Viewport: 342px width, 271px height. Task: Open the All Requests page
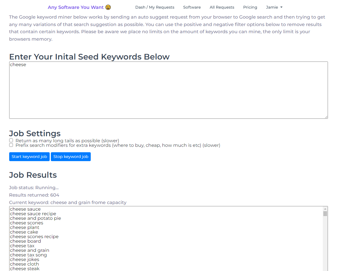pyautogui.click(x=222, y=7)
